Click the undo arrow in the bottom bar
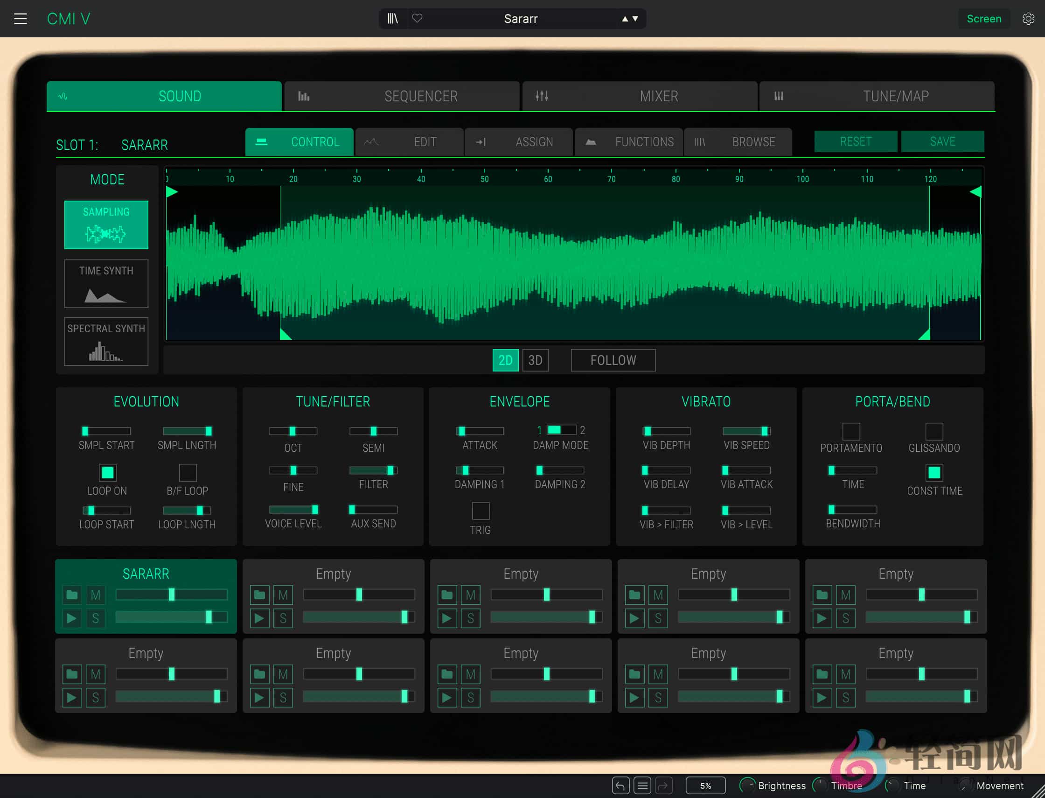The height and width of the screenshot is (798, 1045). click(620, 786)
